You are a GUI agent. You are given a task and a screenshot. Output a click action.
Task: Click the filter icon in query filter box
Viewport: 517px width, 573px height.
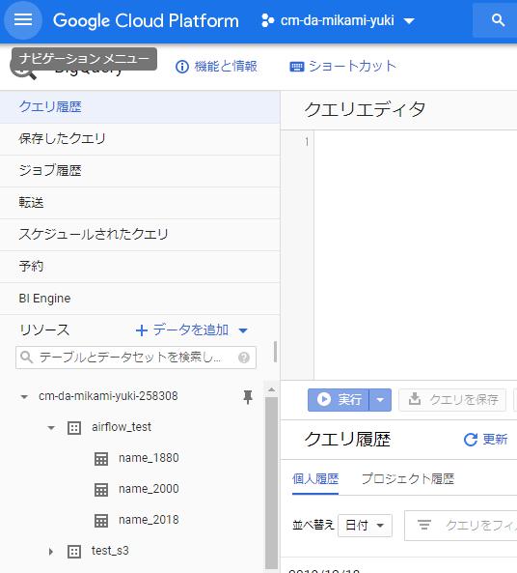coord(424,525)
